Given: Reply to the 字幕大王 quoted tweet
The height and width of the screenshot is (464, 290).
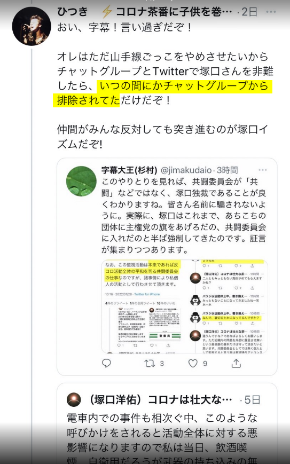Looking at the screenshot, I should point(106,363).
